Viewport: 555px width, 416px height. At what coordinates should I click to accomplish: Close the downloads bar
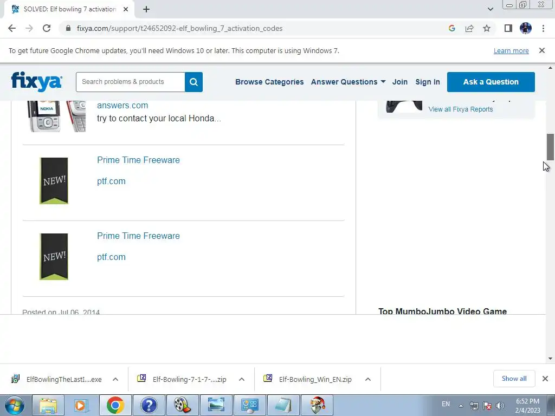pos(545,379)
